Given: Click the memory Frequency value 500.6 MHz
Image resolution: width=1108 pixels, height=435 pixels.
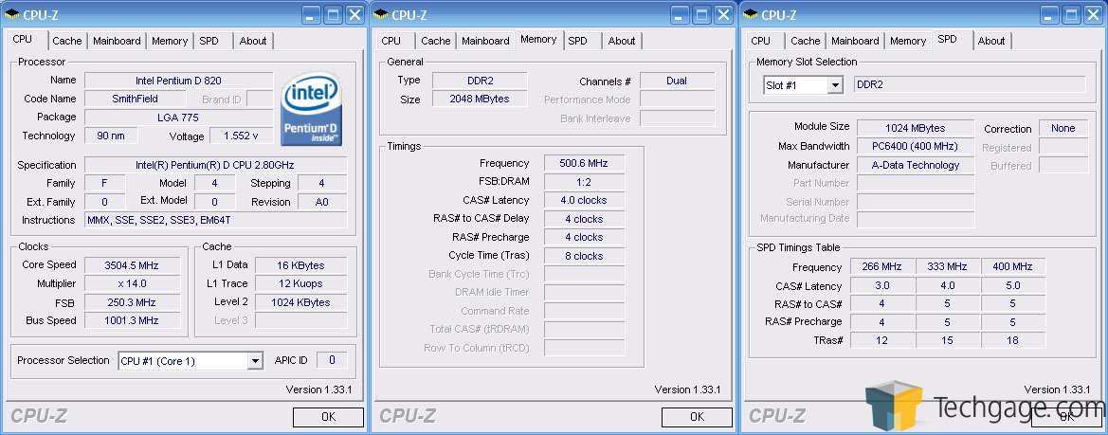Looking at the screenshot, I should coord(584,163).
